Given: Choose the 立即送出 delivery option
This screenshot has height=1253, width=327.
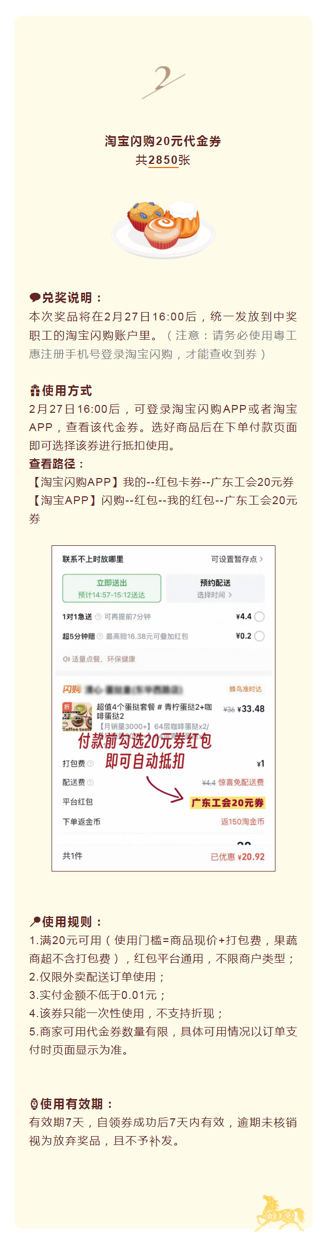Looking at the screenshot, I should [111, 588].
